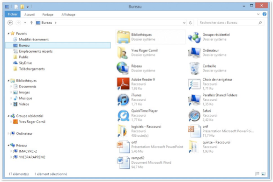Collapse the Bibliothèques tree section
This screenshot has width=273, height=182.
pos(8,81)
